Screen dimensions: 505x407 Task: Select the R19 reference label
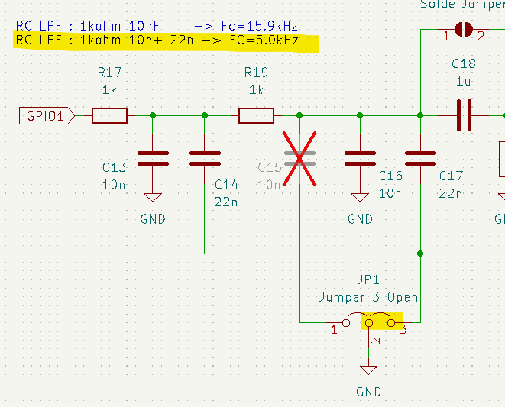pos(256,73)
